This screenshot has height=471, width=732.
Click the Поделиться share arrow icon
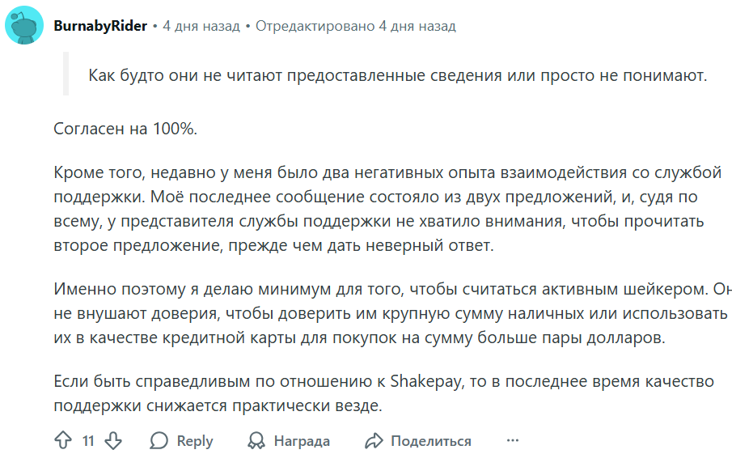pos(374,441)
